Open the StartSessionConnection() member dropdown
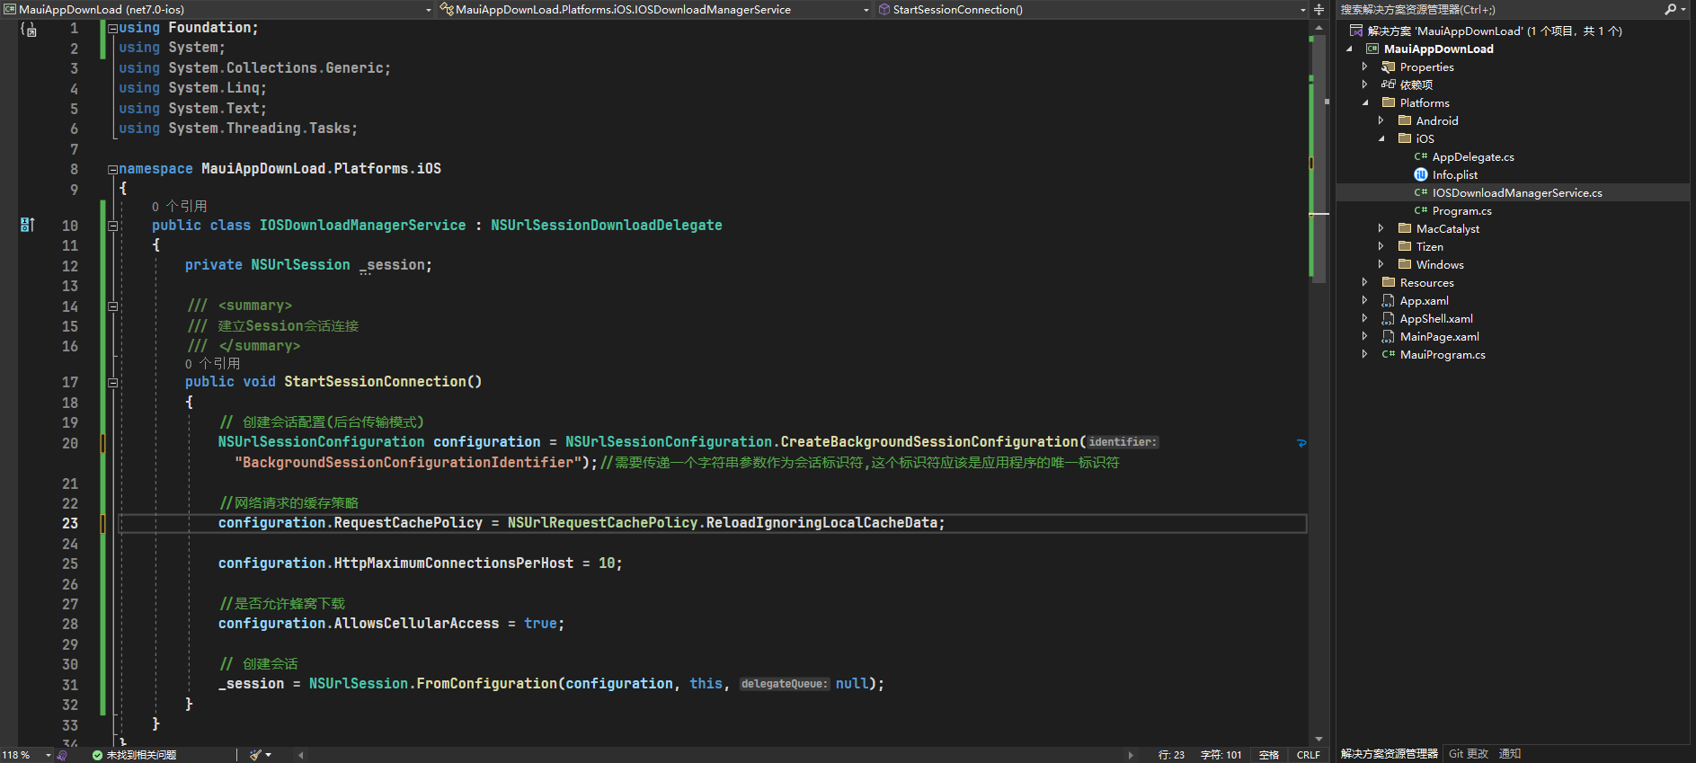 point(1303,10)
